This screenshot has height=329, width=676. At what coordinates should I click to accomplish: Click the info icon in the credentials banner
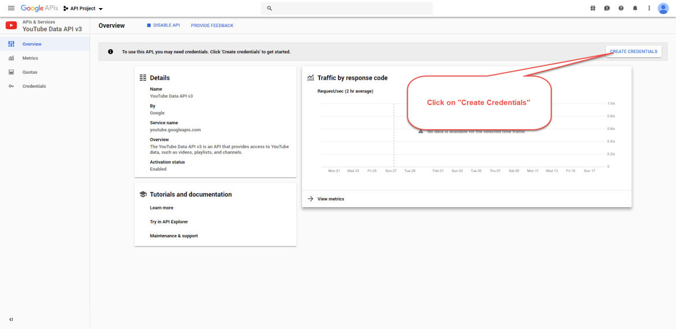tap(110, 52)
